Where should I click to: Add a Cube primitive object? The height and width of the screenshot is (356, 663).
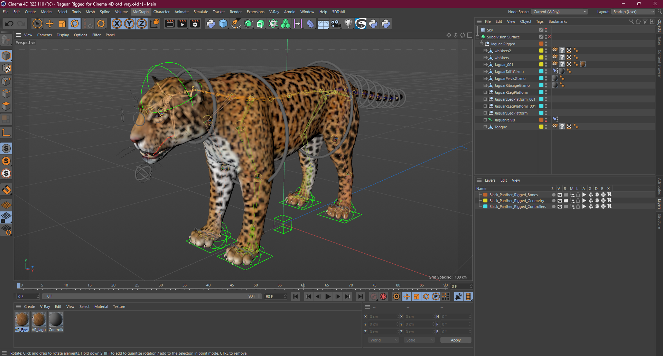pyautogui.click(x=223, y=24)
